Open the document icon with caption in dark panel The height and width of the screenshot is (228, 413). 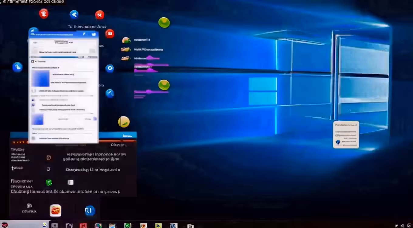click(29, 208)
